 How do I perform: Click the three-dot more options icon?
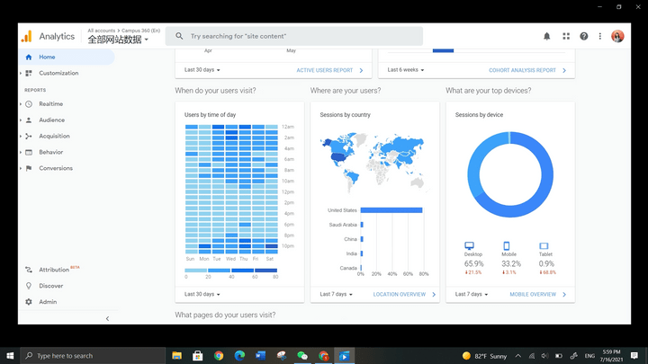coord(600,36)
